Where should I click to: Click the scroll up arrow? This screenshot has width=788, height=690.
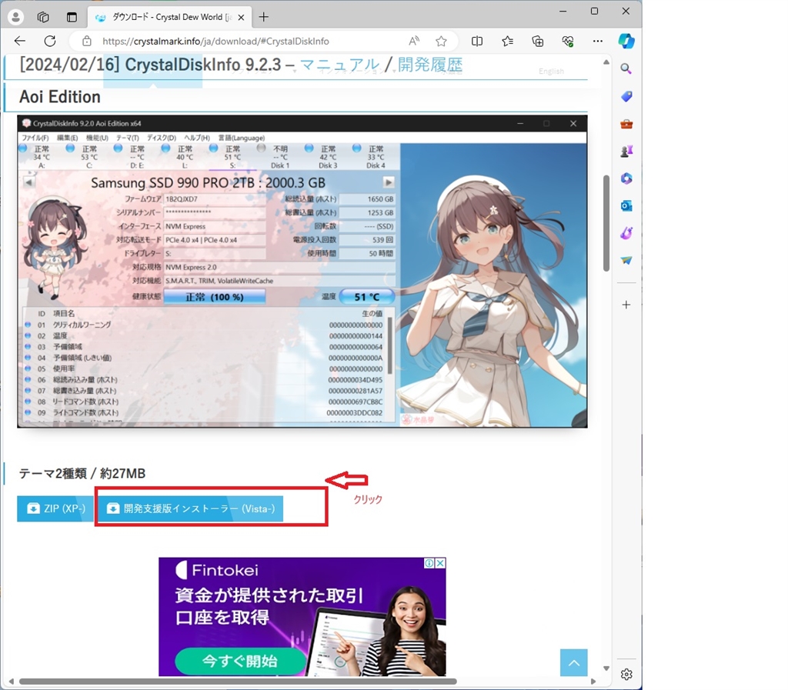point(606,62)
